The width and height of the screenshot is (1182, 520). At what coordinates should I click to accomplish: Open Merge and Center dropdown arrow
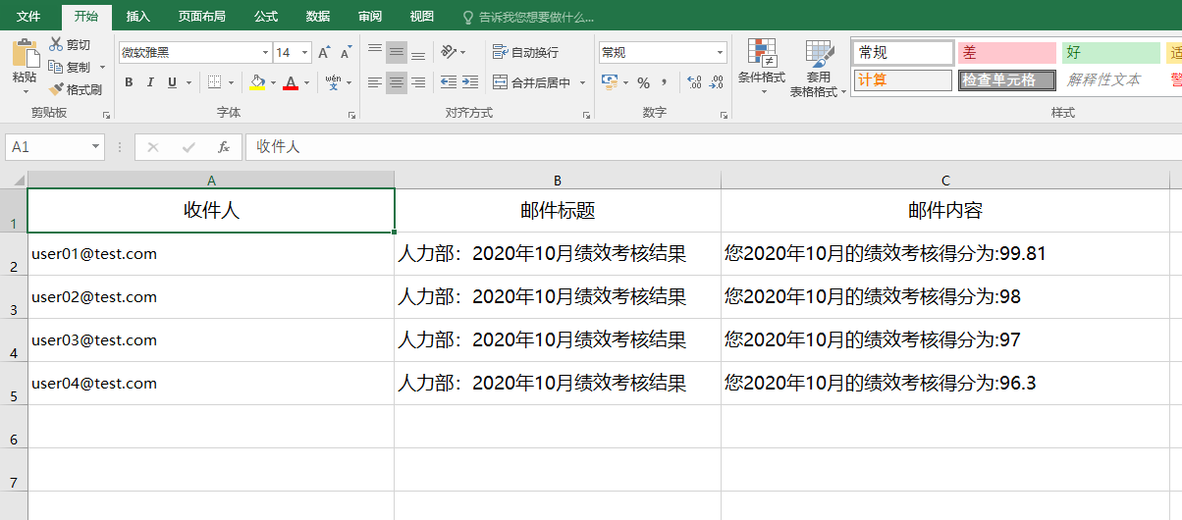582,82
